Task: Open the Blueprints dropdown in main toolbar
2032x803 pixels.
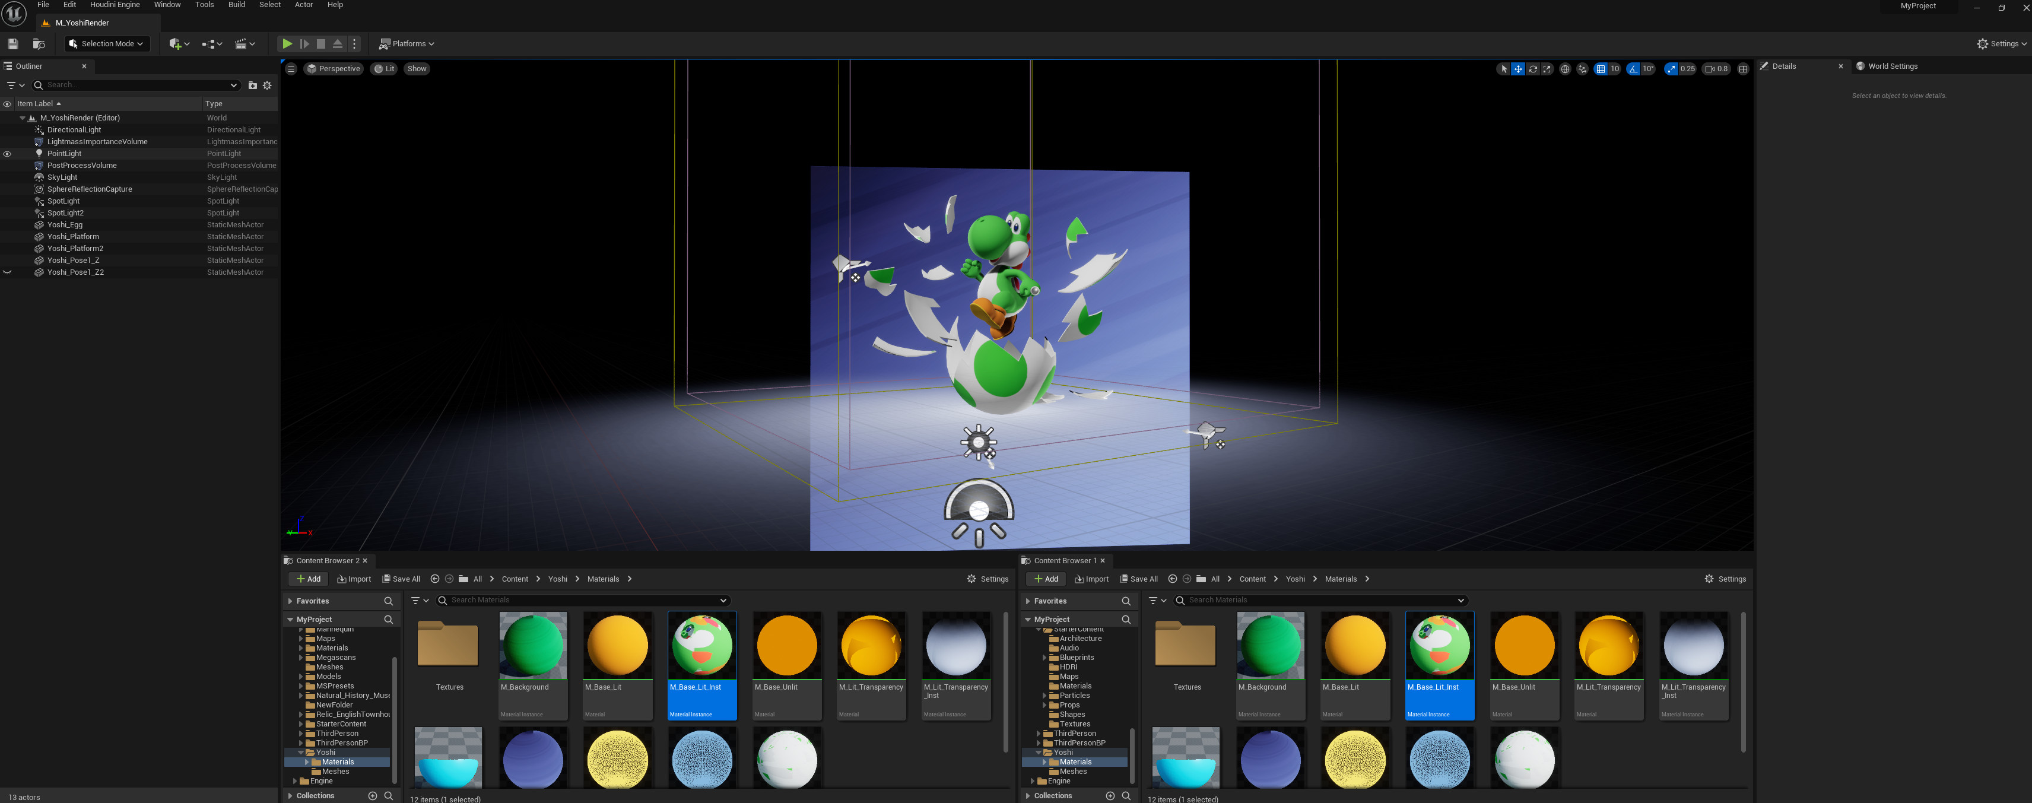Action: pos(212,44)
